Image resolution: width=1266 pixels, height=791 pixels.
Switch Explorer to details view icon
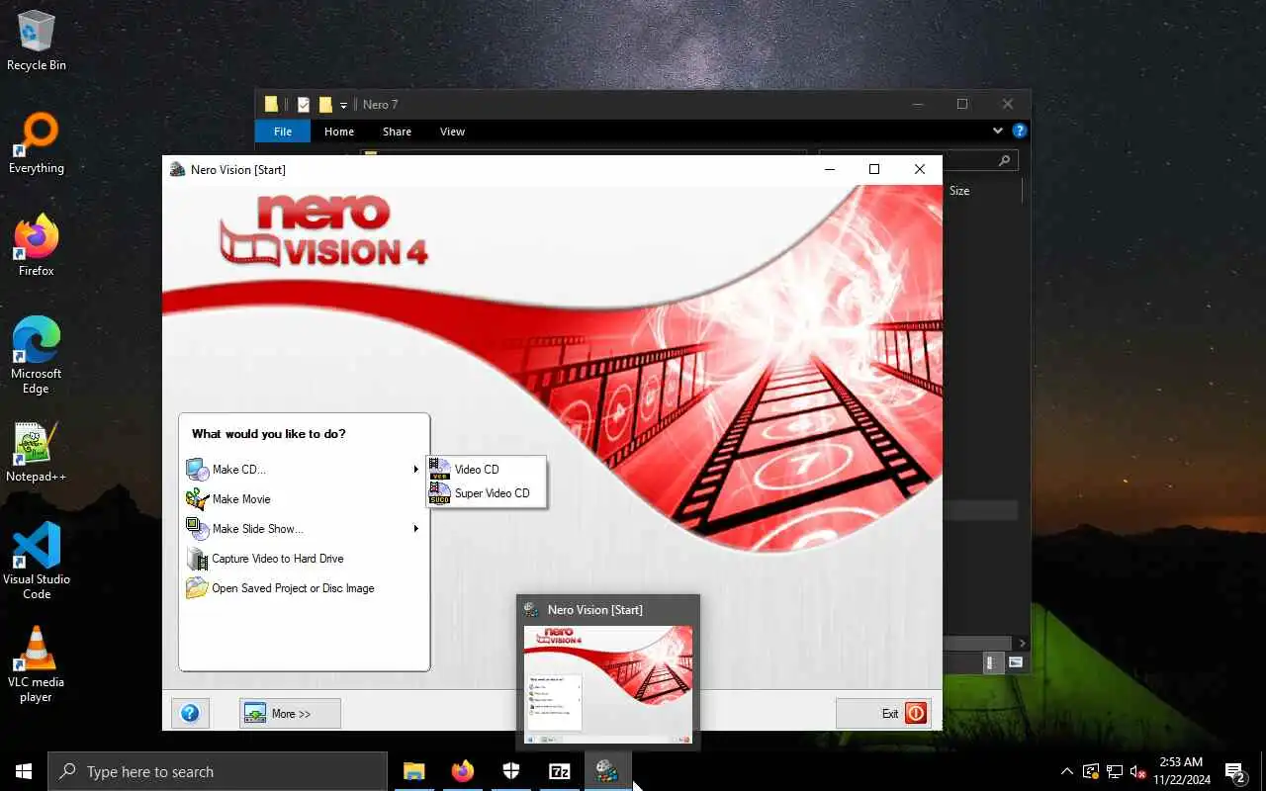coord(993,662)
